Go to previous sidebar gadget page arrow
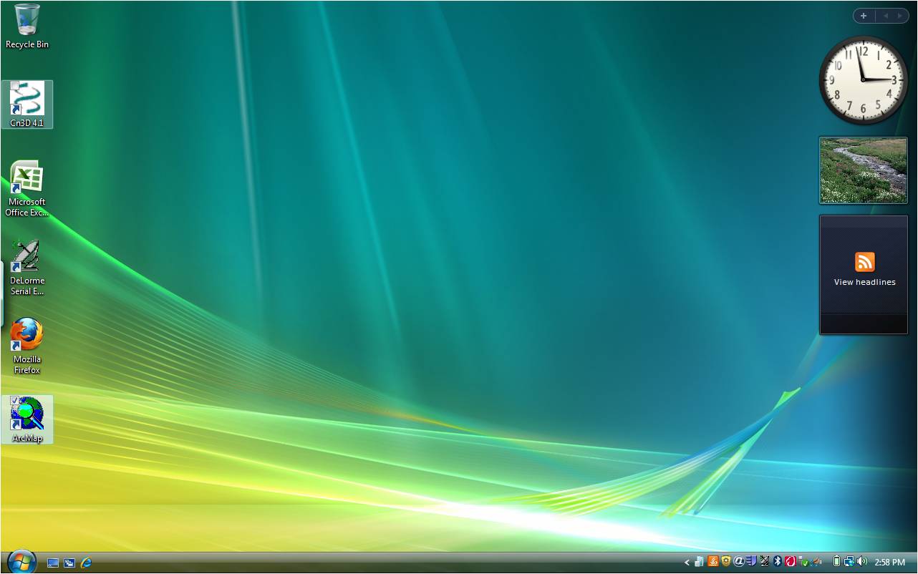This screenshot has height=574, width=918. tap(885, 15)
